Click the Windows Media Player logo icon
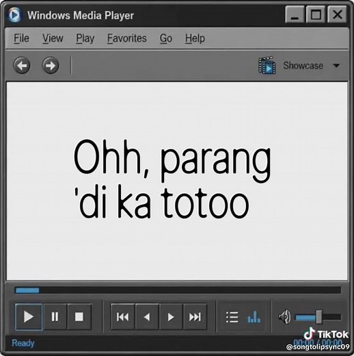354x356 pixels. 14,15
